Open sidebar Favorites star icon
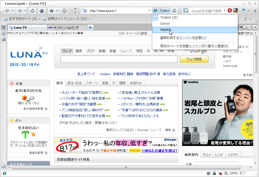The width and height of the screenshot is (259, 177). [x=4, y=27]
